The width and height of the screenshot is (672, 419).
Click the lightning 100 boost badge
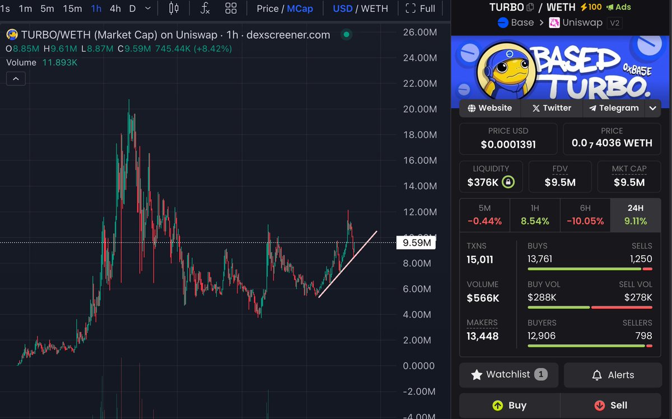591,7
